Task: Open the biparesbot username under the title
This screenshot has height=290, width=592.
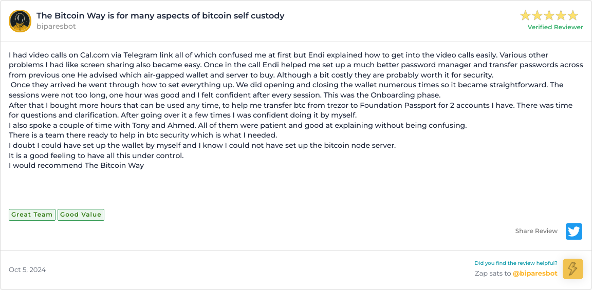Action: tap(56, 26)
